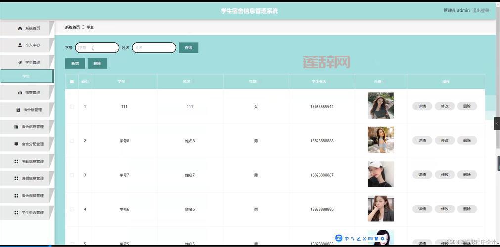Screen dimensions: 500x247
Task: Check the checkbox for row 1 student 111
Action: (x=72, y=107)
